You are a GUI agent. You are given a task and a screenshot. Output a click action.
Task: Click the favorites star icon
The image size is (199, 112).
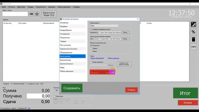[x=37, y=14]
